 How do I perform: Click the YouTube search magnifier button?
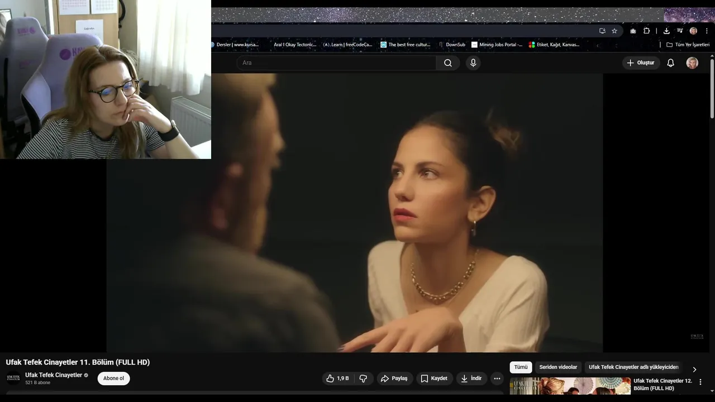[448, 63]
